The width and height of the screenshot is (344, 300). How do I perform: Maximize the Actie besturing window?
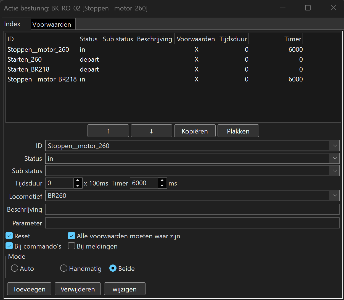pyautogui.click(x=308, y=8)
